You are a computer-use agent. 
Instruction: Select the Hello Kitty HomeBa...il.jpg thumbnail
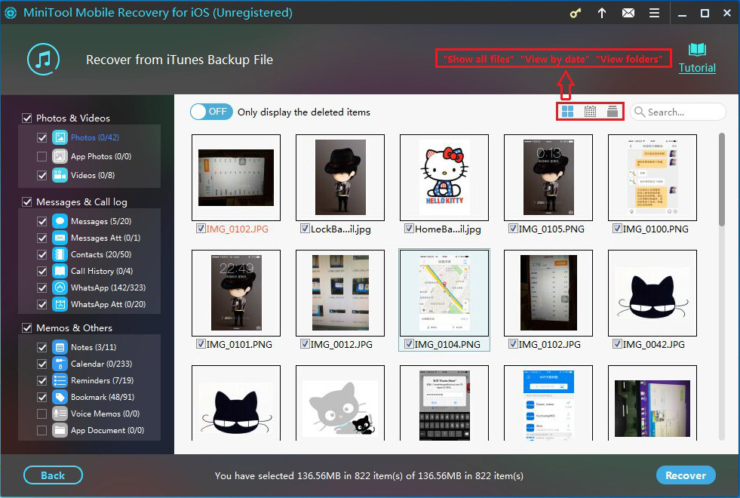pyautogui.click(x=444, y=177)
